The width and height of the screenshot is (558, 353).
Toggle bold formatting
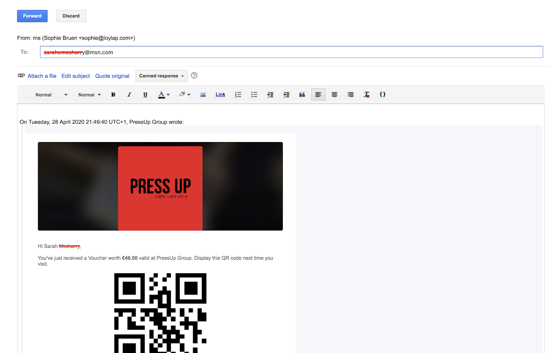(113, 95)
